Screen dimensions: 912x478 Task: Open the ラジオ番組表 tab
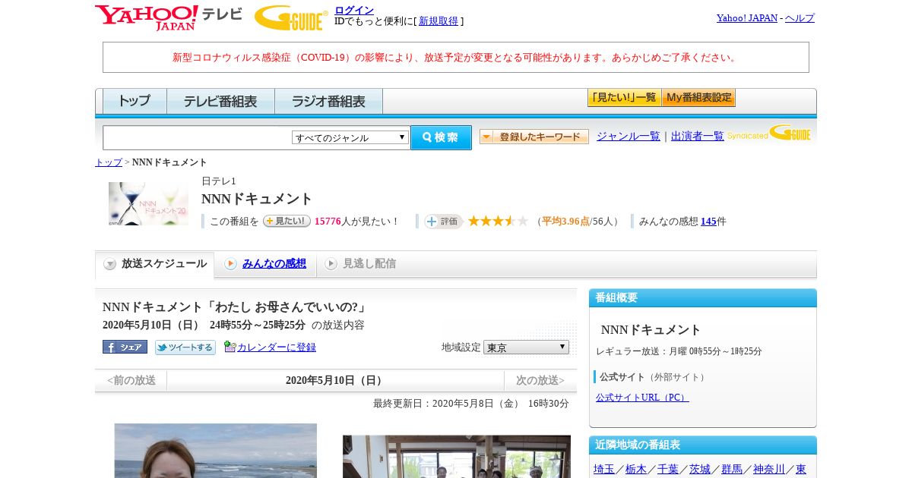[x=328, y=101]
